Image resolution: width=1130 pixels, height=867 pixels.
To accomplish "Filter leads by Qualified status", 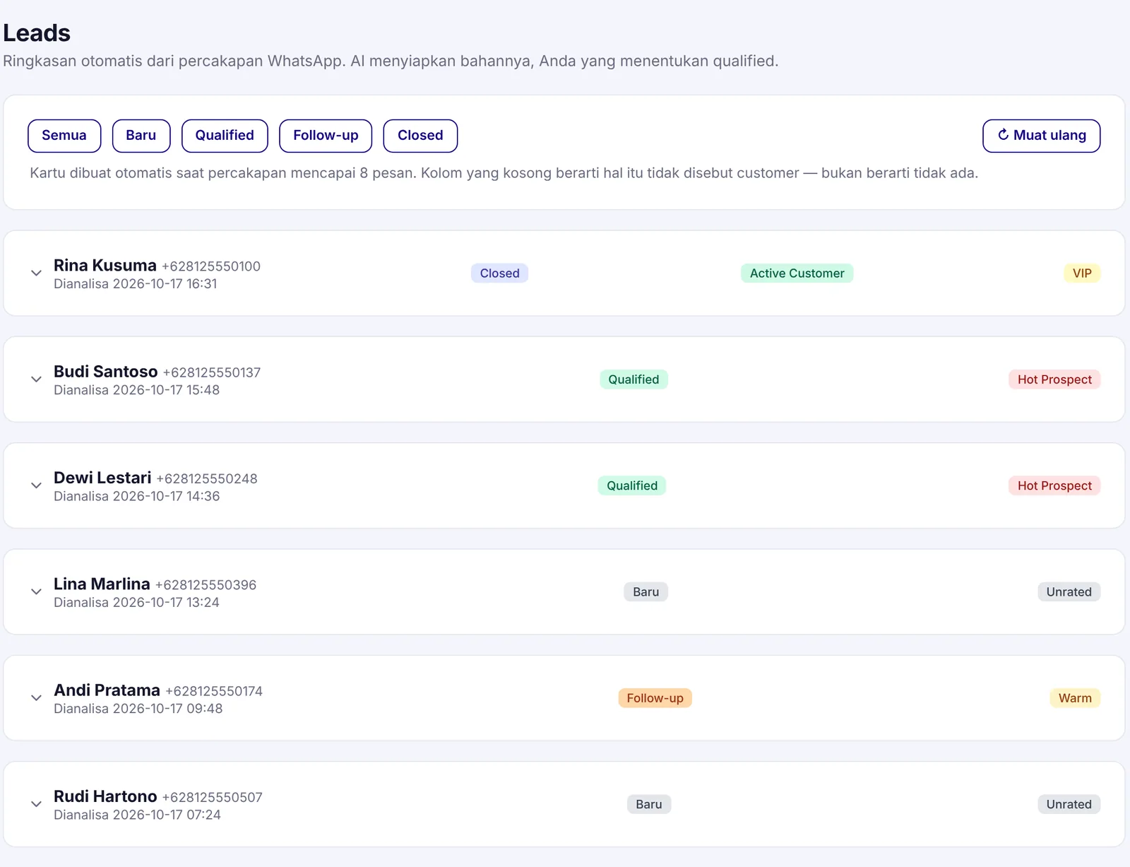I will [x=225, y=136].
